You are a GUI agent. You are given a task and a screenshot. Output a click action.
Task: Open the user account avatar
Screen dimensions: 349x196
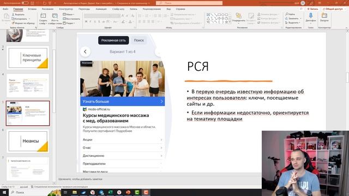click(303, 3)
